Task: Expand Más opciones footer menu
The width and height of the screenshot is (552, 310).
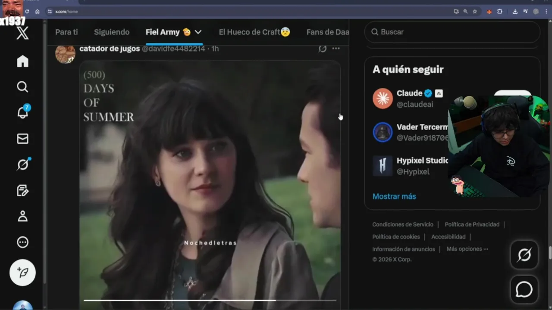Action: (x=467, y=249)
